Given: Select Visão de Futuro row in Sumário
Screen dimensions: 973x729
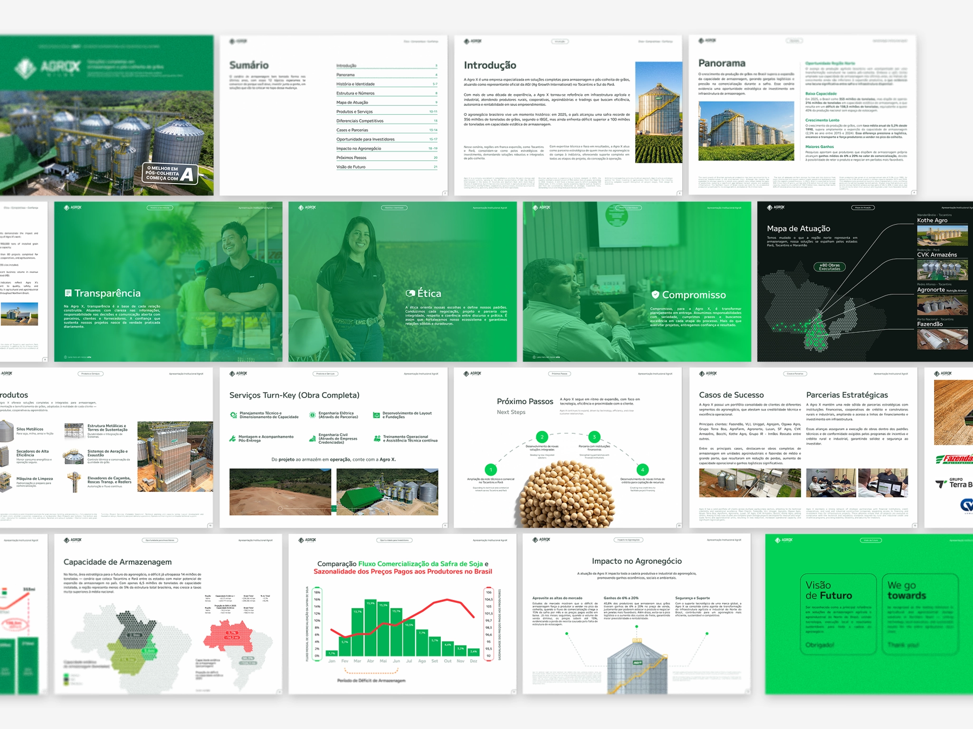Looking at the screenshot, I should [387, 167].
